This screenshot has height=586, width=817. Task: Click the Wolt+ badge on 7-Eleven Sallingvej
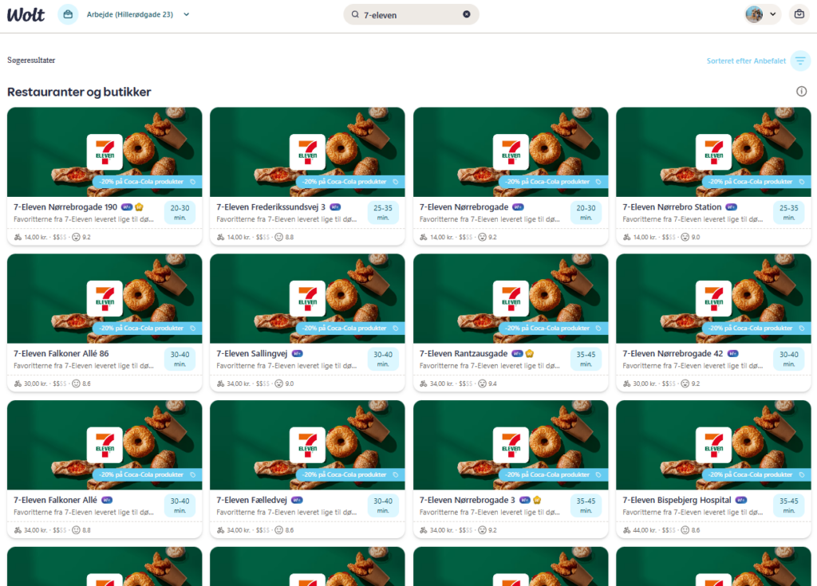pyautogui.click(x=298, y=354)
